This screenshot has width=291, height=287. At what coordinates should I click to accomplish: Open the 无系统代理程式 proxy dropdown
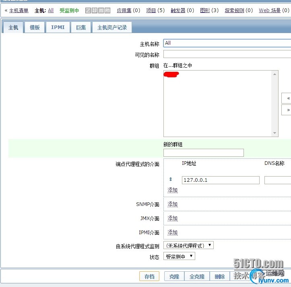coord(188,245)
